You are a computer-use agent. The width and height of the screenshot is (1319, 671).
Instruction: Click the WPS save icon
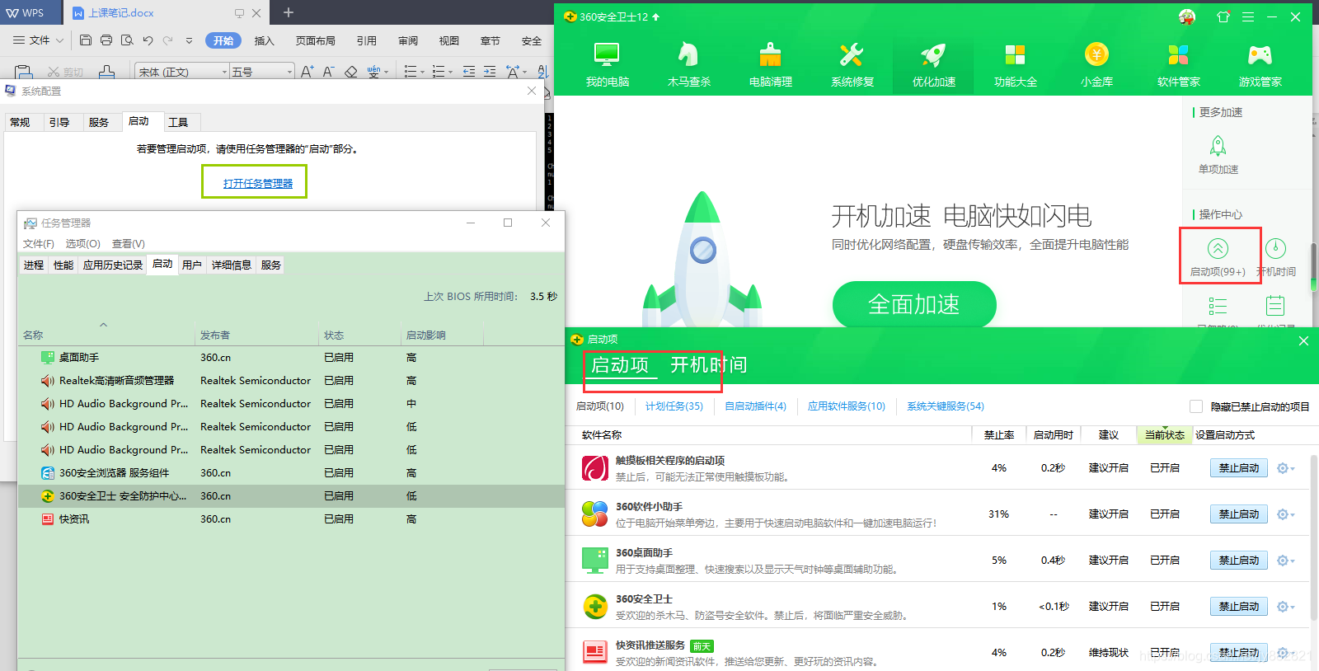(x=86, y=40)
